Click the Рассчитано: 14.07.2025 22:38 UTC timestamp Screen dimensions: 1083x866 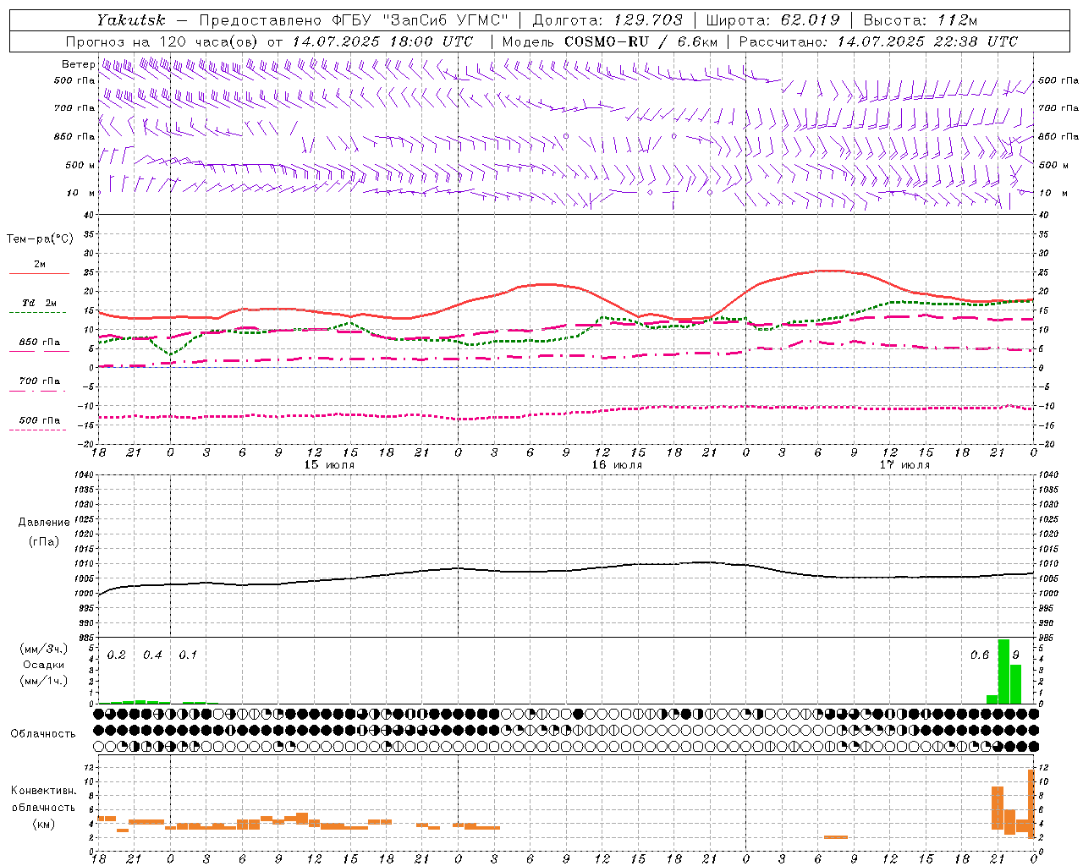coord(878,41)
